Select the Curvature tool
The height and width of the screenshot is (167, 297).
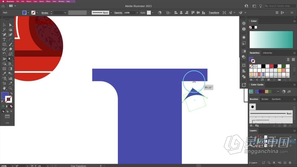pos(11,35)
